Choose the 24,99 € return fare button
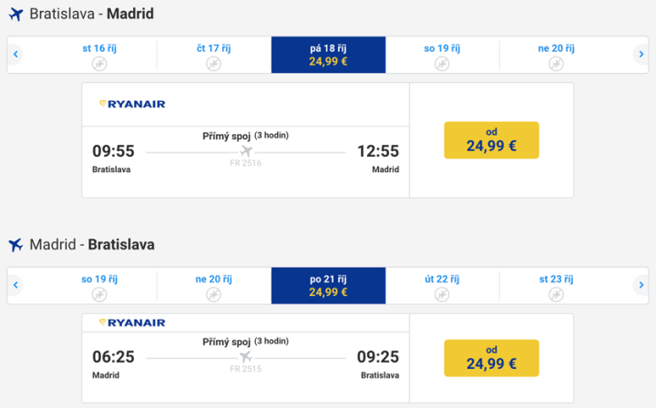 tap(491, 358)
